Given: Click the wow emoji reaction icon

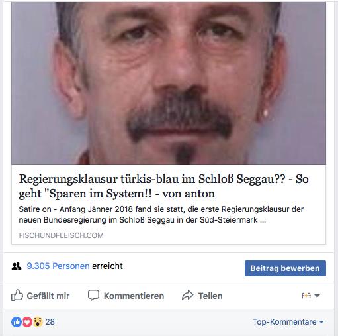Looking at the screenshot, I should click(x=38, y=322).
